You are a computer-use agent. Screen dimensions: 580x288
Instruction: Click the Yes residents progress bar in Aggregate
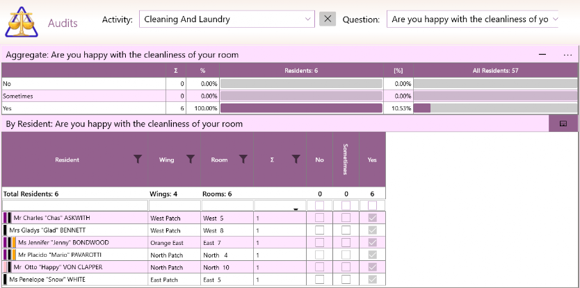(x=301, y=108)
